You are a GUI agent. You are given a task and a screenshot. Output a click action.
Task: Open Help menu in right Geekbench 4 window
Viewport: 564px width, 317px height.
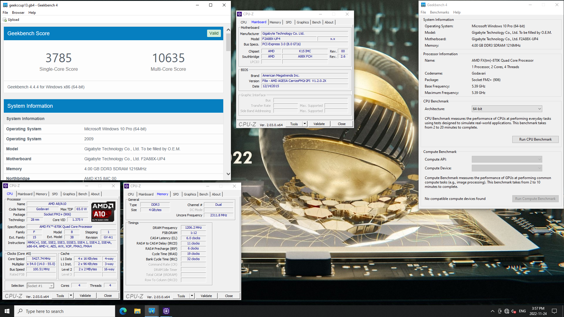click(x=457, y=12)
